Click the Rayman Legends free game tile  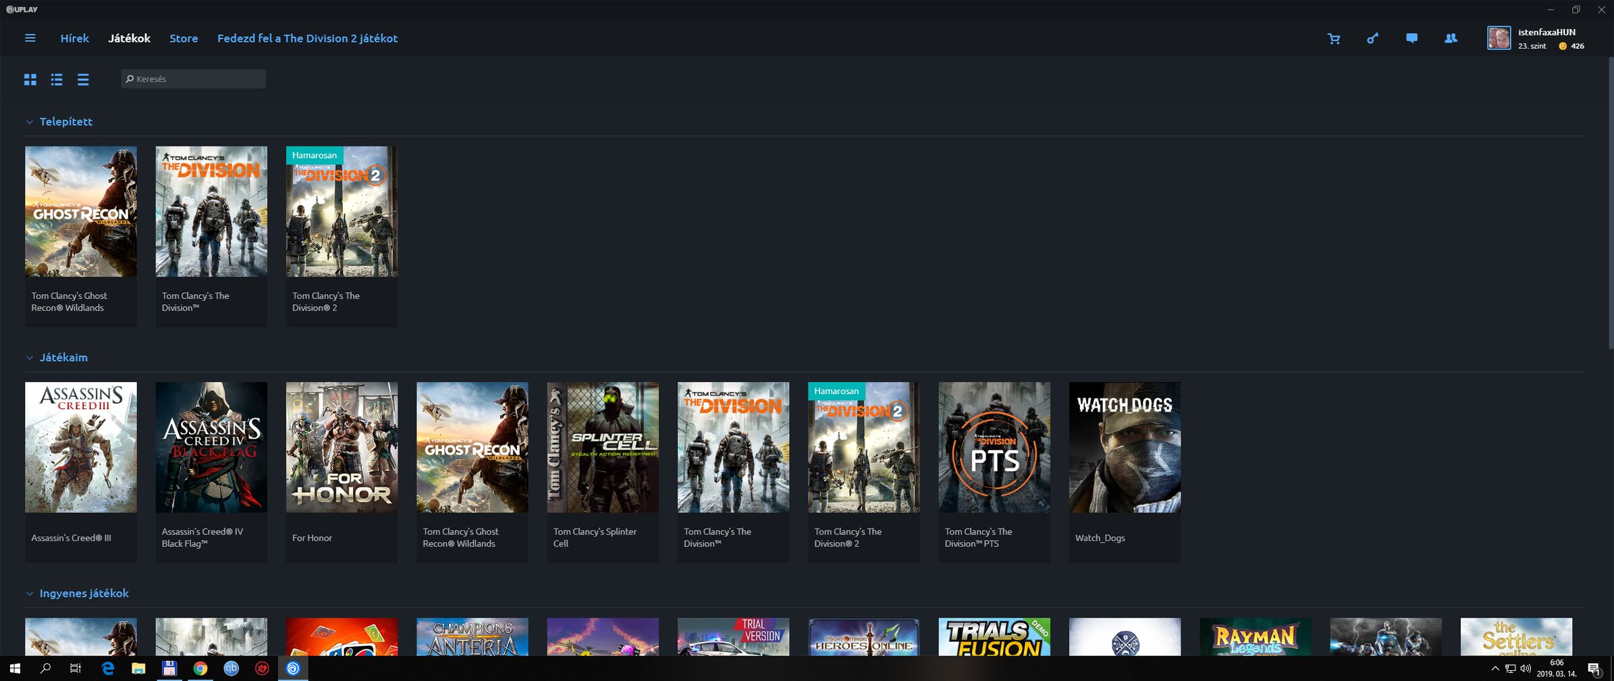click(1256, 636)
